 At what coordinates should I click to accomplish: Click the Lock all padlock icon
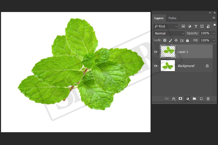click(x=187, y=40)
